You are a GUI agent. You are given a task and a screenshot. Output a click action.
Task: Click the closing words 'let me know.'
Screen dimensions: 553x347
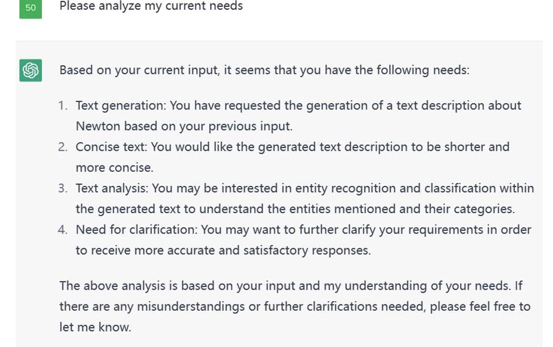point(95,327)
